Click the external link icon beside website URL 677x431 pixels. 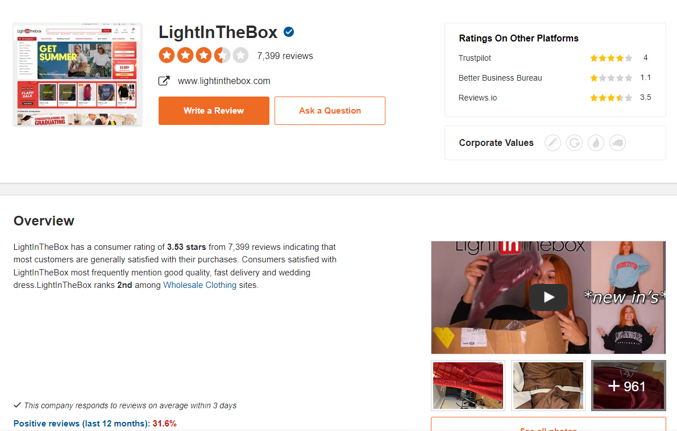[x=164, y=81]
